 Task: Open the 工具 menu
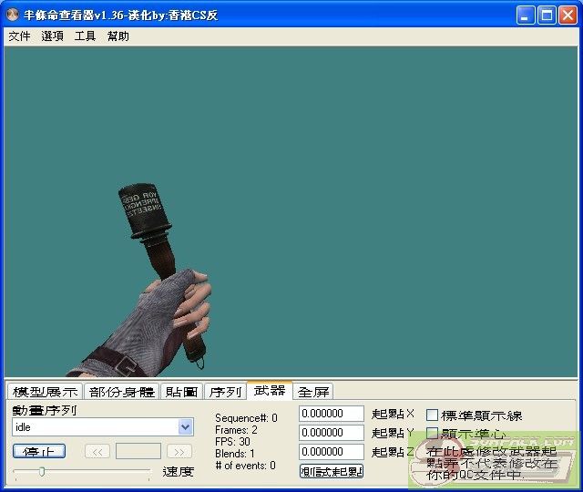pyautogui.click(x=85, y=36)
